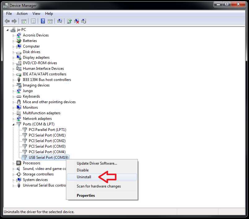Click the Back arrow toolbar icon
The image size is (249, 219).
pos(7,21)
